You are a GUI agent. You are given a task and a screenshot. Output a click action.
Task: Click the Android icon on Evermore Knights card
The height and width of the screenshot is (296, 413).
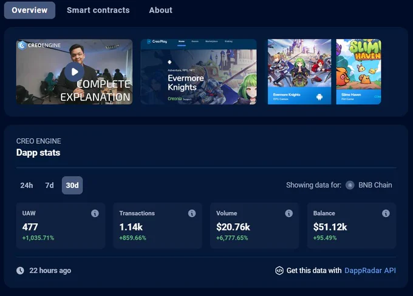tap(319, 97)
